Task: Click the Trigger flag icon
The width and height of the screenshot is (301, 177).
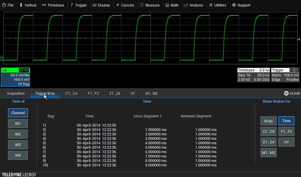Action: click(72, 5)
